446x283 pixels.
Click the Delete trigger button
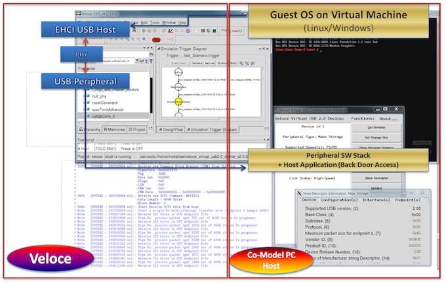pos(197,63)
